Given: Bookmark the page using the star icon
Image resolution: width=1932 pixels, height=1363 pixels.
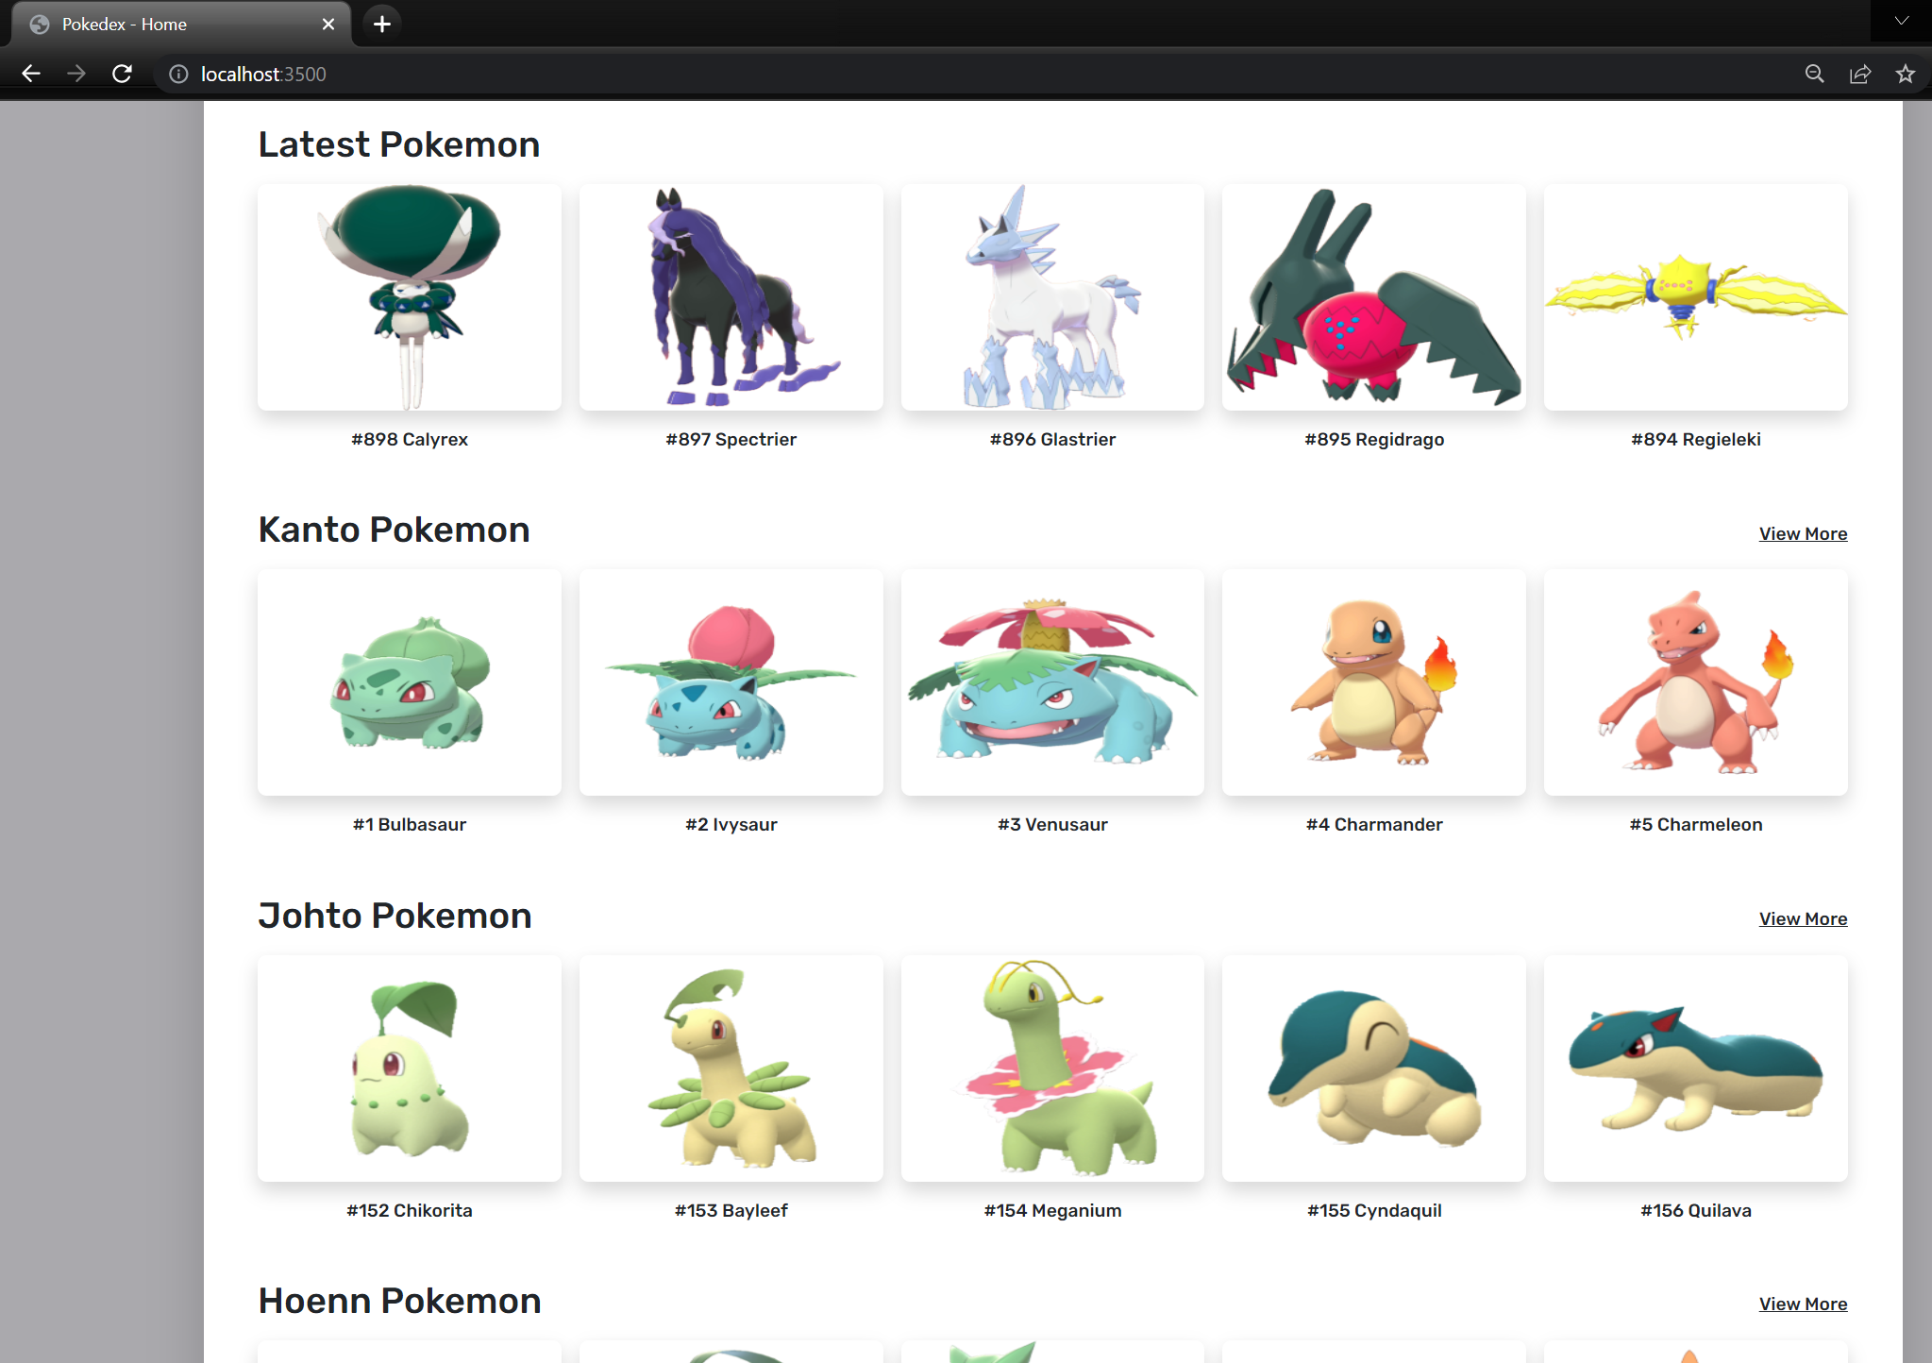Looking at the screenshot, I should coord(1906,74).
